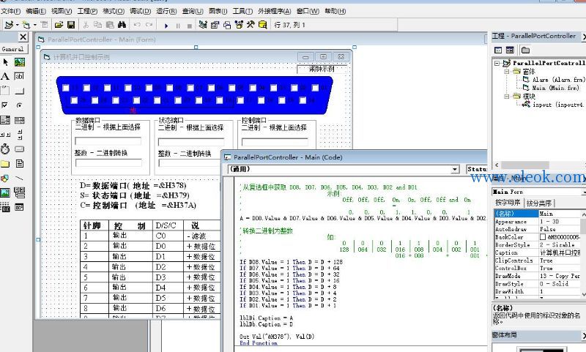This screenshot has height=352, width=586.
Task: Switch to 按分类序 tab in Properties
Action: 539,203
